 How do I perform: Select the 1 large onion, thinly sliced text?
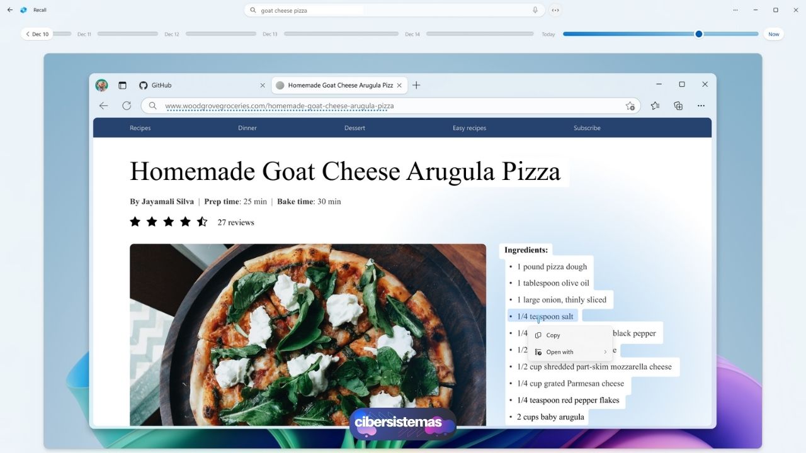pyautogui.click(x=562, y=300)
